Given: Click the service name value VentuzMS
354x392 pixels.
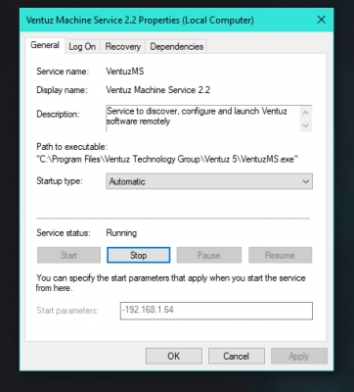Looking at the screenshot, I should pyautogui.click(x=125, y=72).
